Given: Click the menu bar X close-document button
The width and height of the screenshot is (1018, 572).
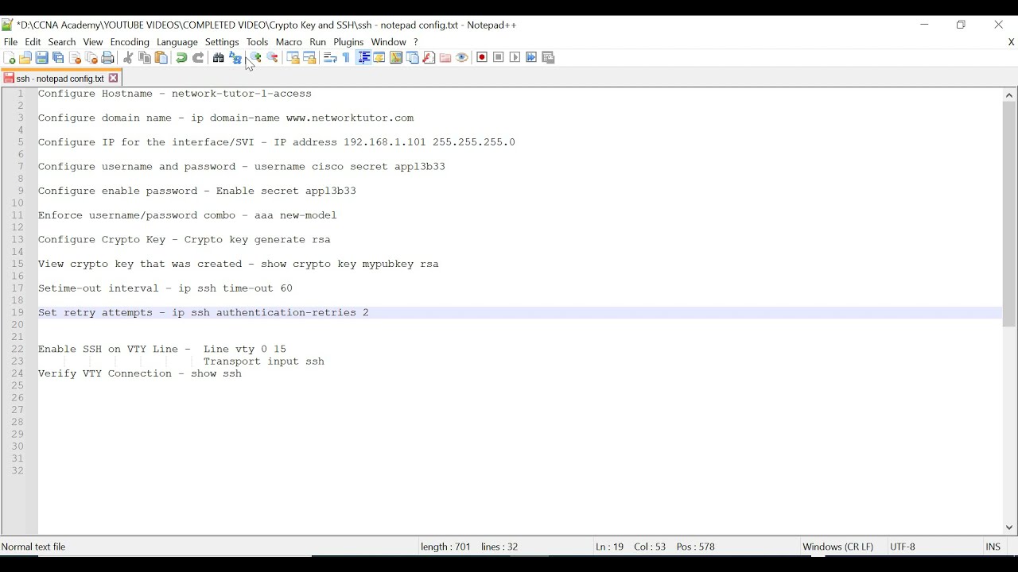Looking at the screenshot, I should click(1011, 42).
